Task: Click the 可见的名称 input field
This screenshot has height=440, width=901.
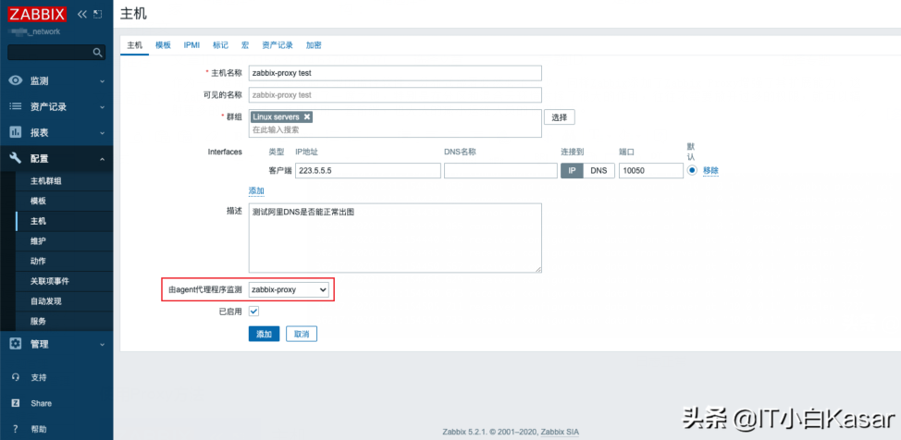Action: click(x=395, y=95)
